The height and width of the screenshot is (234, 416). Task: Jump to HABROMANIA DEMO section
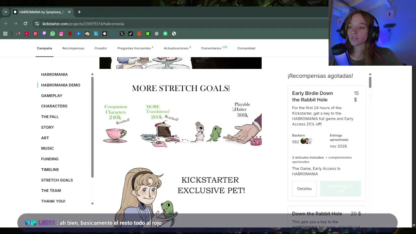pos(60,85)
